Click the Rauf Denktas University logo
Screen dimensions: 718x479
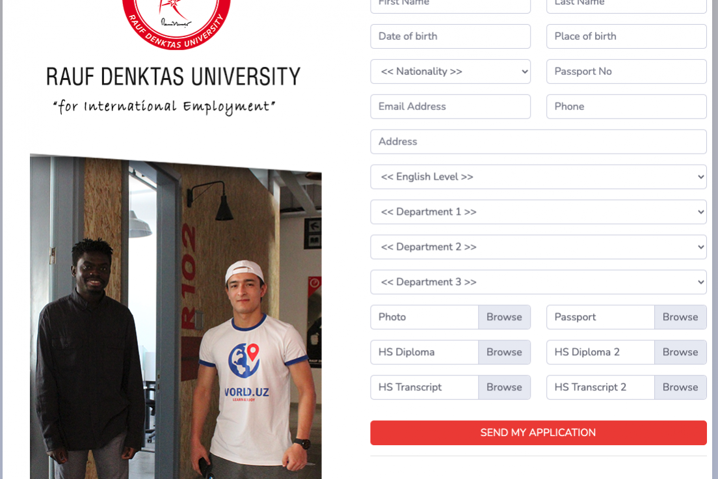tap(176, 23)
